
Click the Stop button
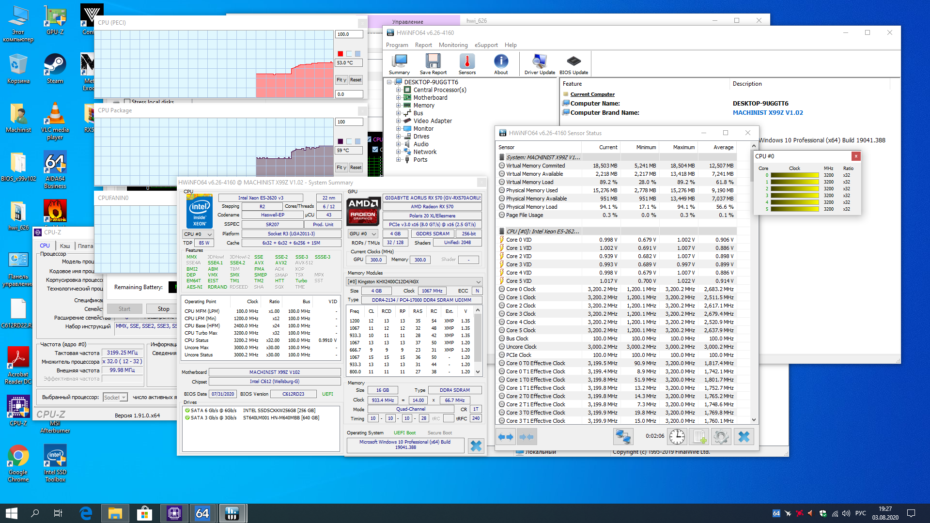[x=163, y=309]
